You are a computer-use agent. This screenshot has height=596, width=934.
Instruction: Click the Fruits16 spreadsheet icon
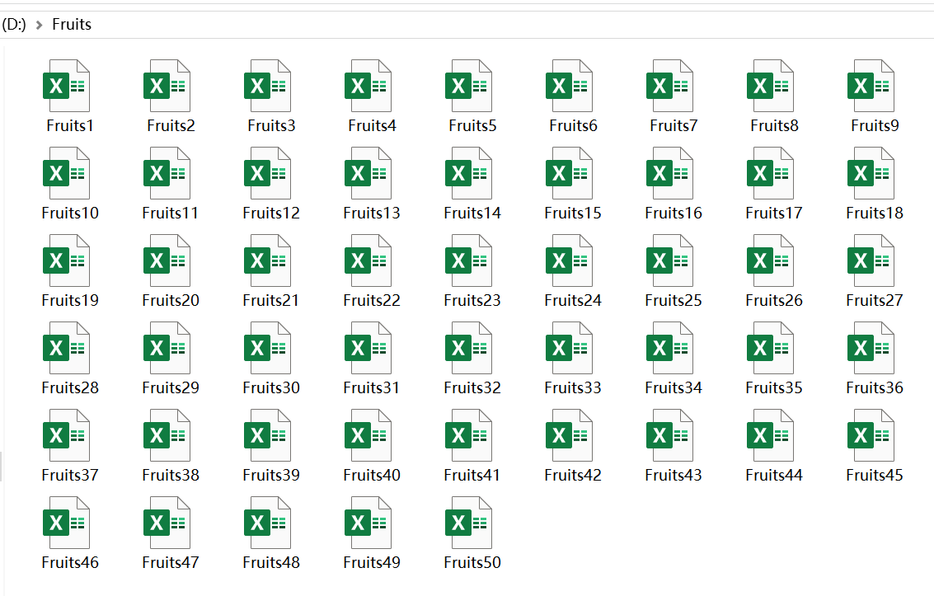pos(670,173)
